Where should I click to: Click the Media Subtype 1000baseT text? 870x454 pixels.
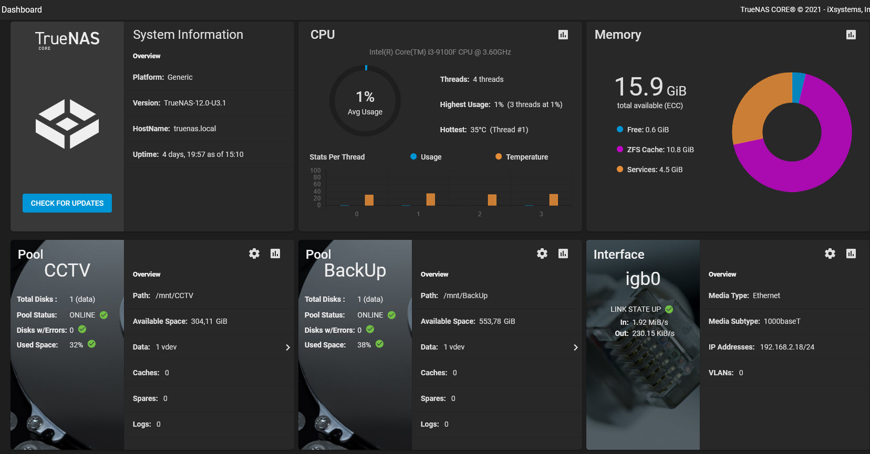754,321
